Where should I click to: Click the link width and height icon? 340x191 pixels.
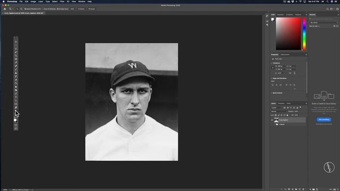tap(273, 67)
